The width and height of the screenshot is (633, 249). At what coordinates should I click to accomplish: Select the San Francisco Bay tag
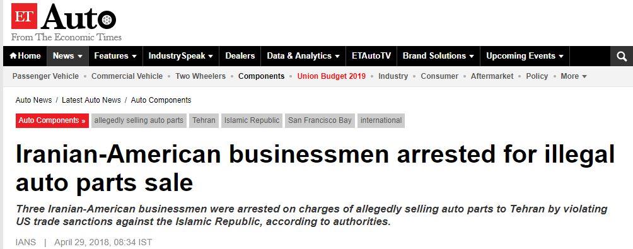click(x=320, y=120)
